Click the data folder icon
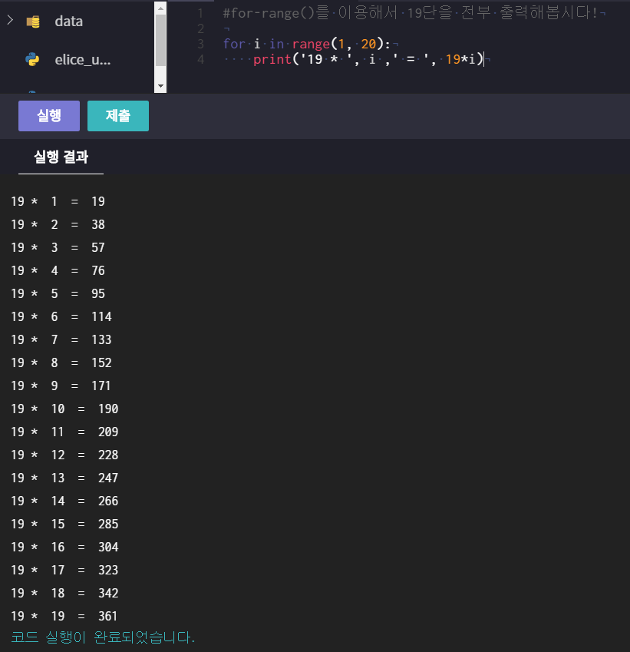The width and height of the screenshot is (630, 652). (33, 22)
